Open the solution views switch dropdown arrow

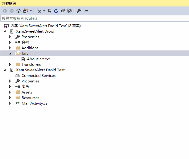(x=31, y=11)
